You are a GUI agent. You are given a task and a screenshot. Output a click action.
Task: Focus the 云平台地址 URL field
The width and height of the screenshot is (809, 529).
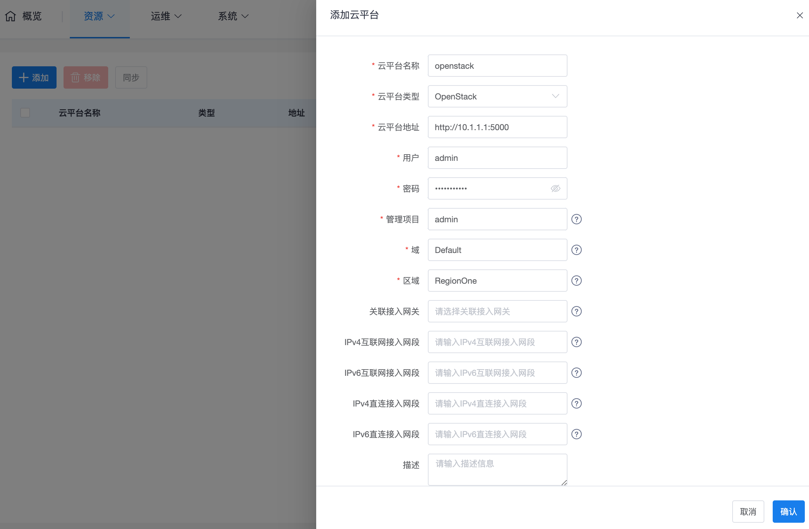tap(497, 127)
